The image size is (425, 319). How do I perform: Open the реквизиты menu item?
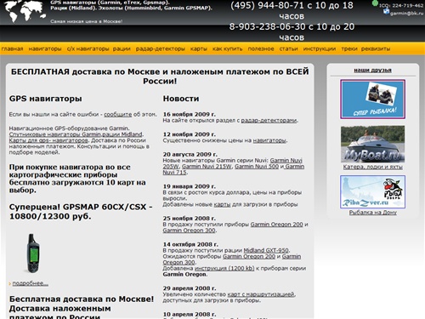click(x=376, y=48)
